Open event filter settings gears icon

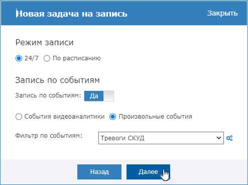click(x=229, y=138)
